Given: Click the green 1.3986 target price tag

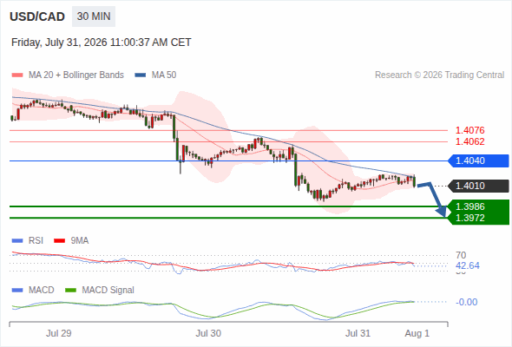Looking at the screenshot, I should pyautogui.click(x=479, y=206).
